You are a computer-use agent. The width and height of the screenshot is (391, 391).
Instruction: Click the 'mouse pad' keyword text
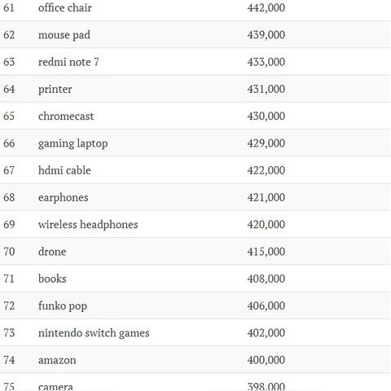coord(64,35)
